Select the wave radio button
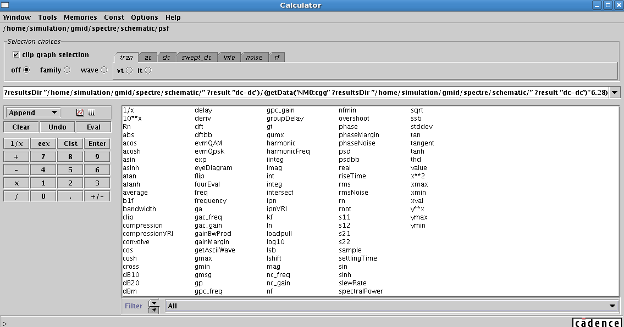This screenshot has width=624, height=327. 104,70
